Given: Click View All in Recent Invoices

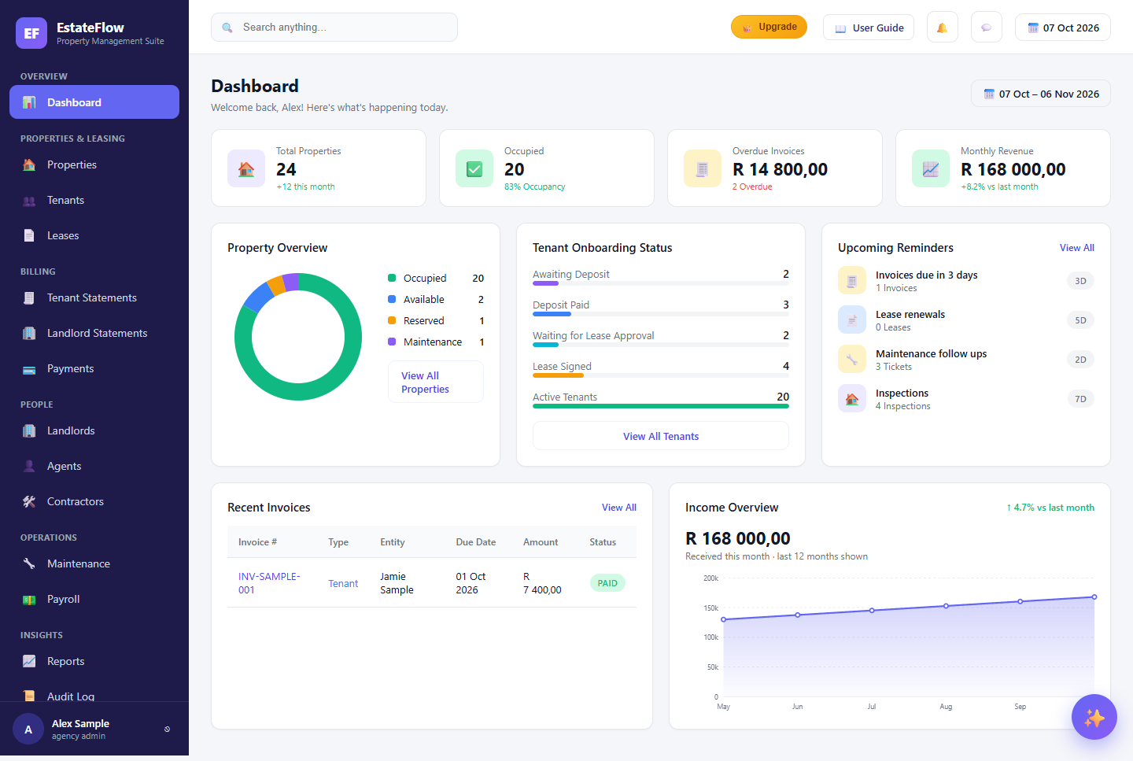Looking at the screenshot, I should pyautogui.click(x=619, y=508).
